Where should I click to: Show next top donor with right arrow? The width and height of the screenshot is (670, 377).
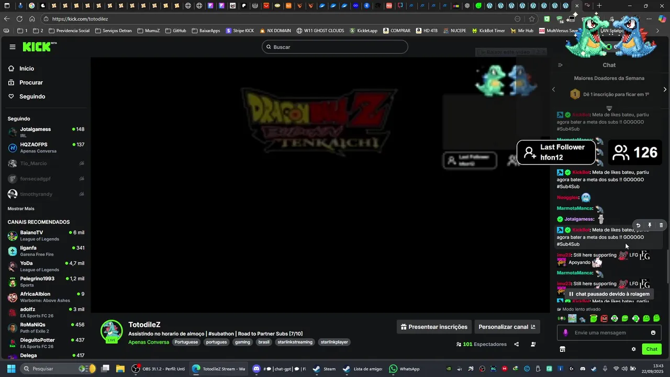click(x=665, y=90)
